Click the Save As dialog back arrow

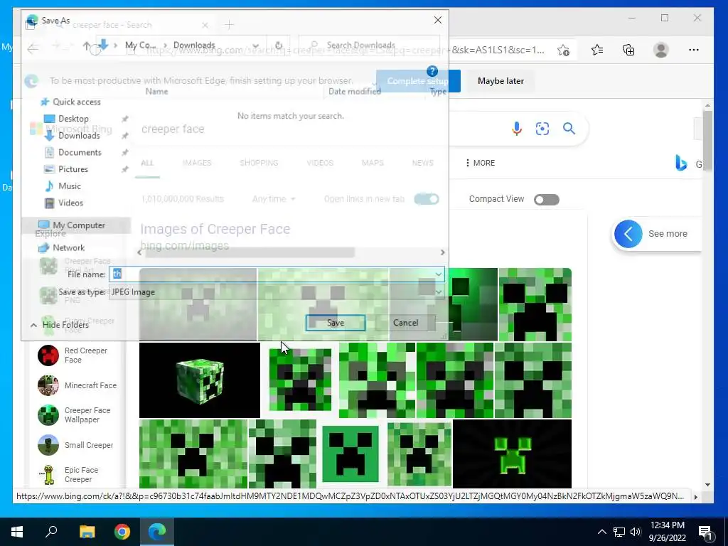[x=33, y=48]
